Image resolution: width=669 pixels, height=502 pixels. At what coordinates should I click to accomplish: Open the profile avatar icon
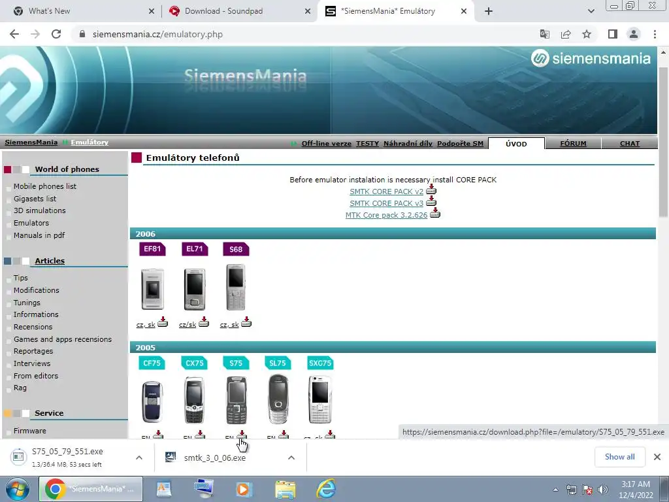(x=634, y=34)
